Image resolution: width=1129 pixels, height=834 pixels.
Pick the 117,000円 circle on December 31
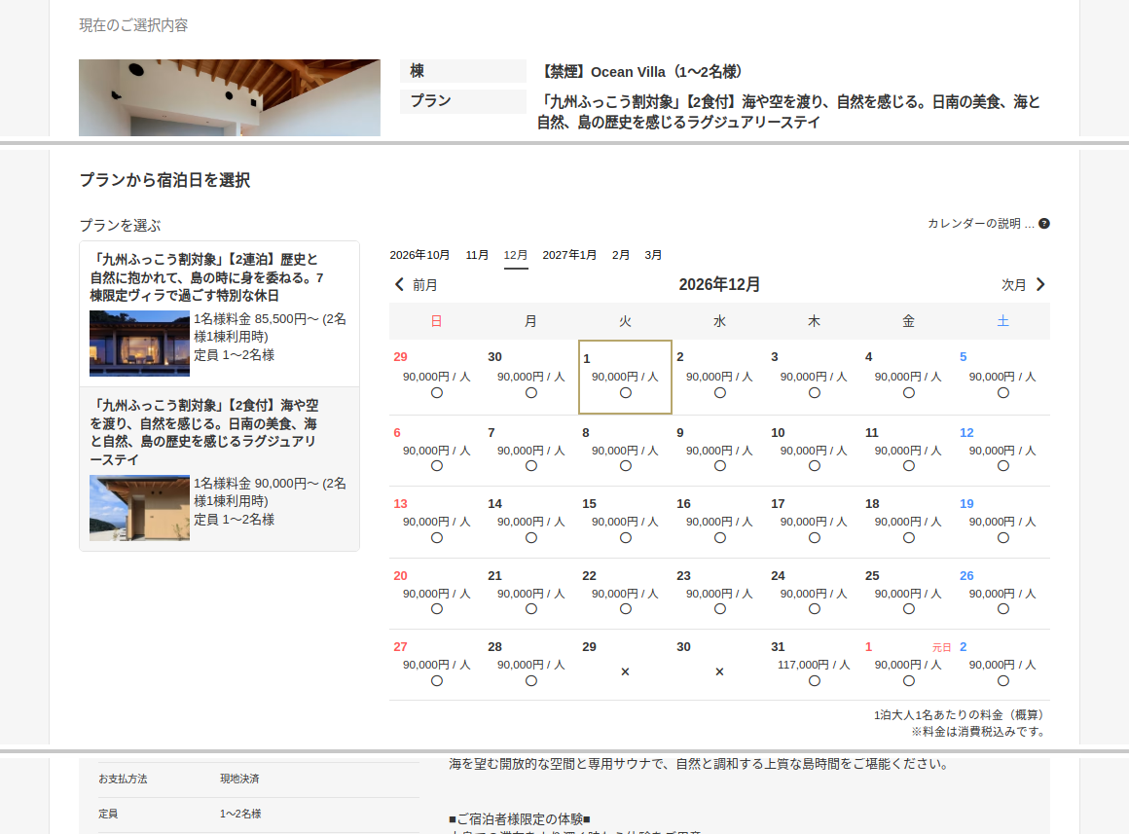pos(815,680)
